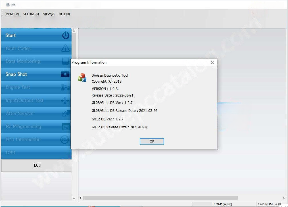Screen dimensions: 288x207
Task: Click the camera icon on Snap Shot
Action: [65, 74]
